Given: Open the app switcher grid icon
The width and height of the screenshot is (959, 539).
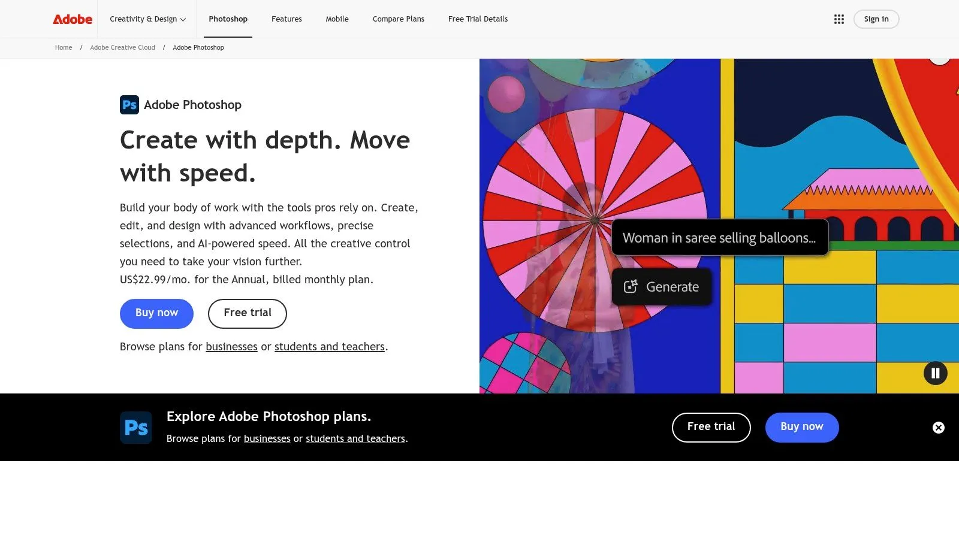Looking at the screenshot, I should pyautogui.click(x=839, y=19).
